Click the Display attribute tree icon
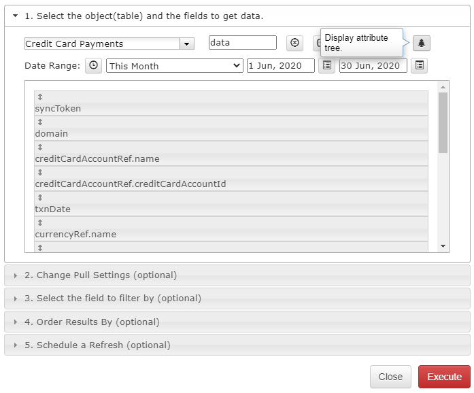The image size is (474, 393). 422,43
